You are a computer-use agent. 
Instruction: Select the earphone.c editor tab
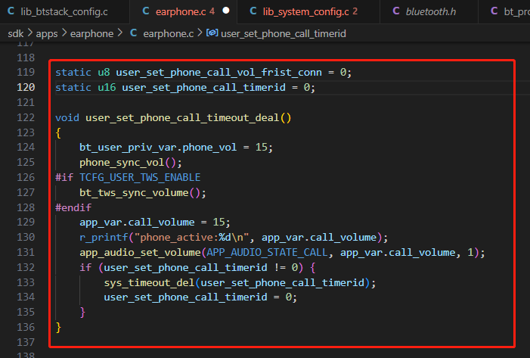[x=183, y=11]
